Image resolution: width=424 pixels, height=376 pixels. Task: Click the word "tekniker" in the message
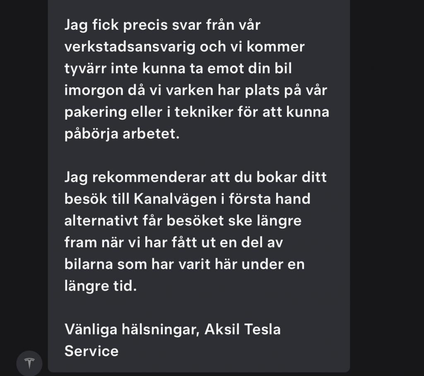pyautogui.click(x=204, y=112)
